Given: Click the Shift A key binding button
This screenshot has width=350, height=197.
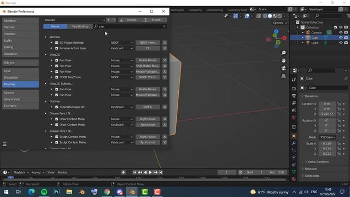Looking at the screenshot, I should [x=148, y=107].
